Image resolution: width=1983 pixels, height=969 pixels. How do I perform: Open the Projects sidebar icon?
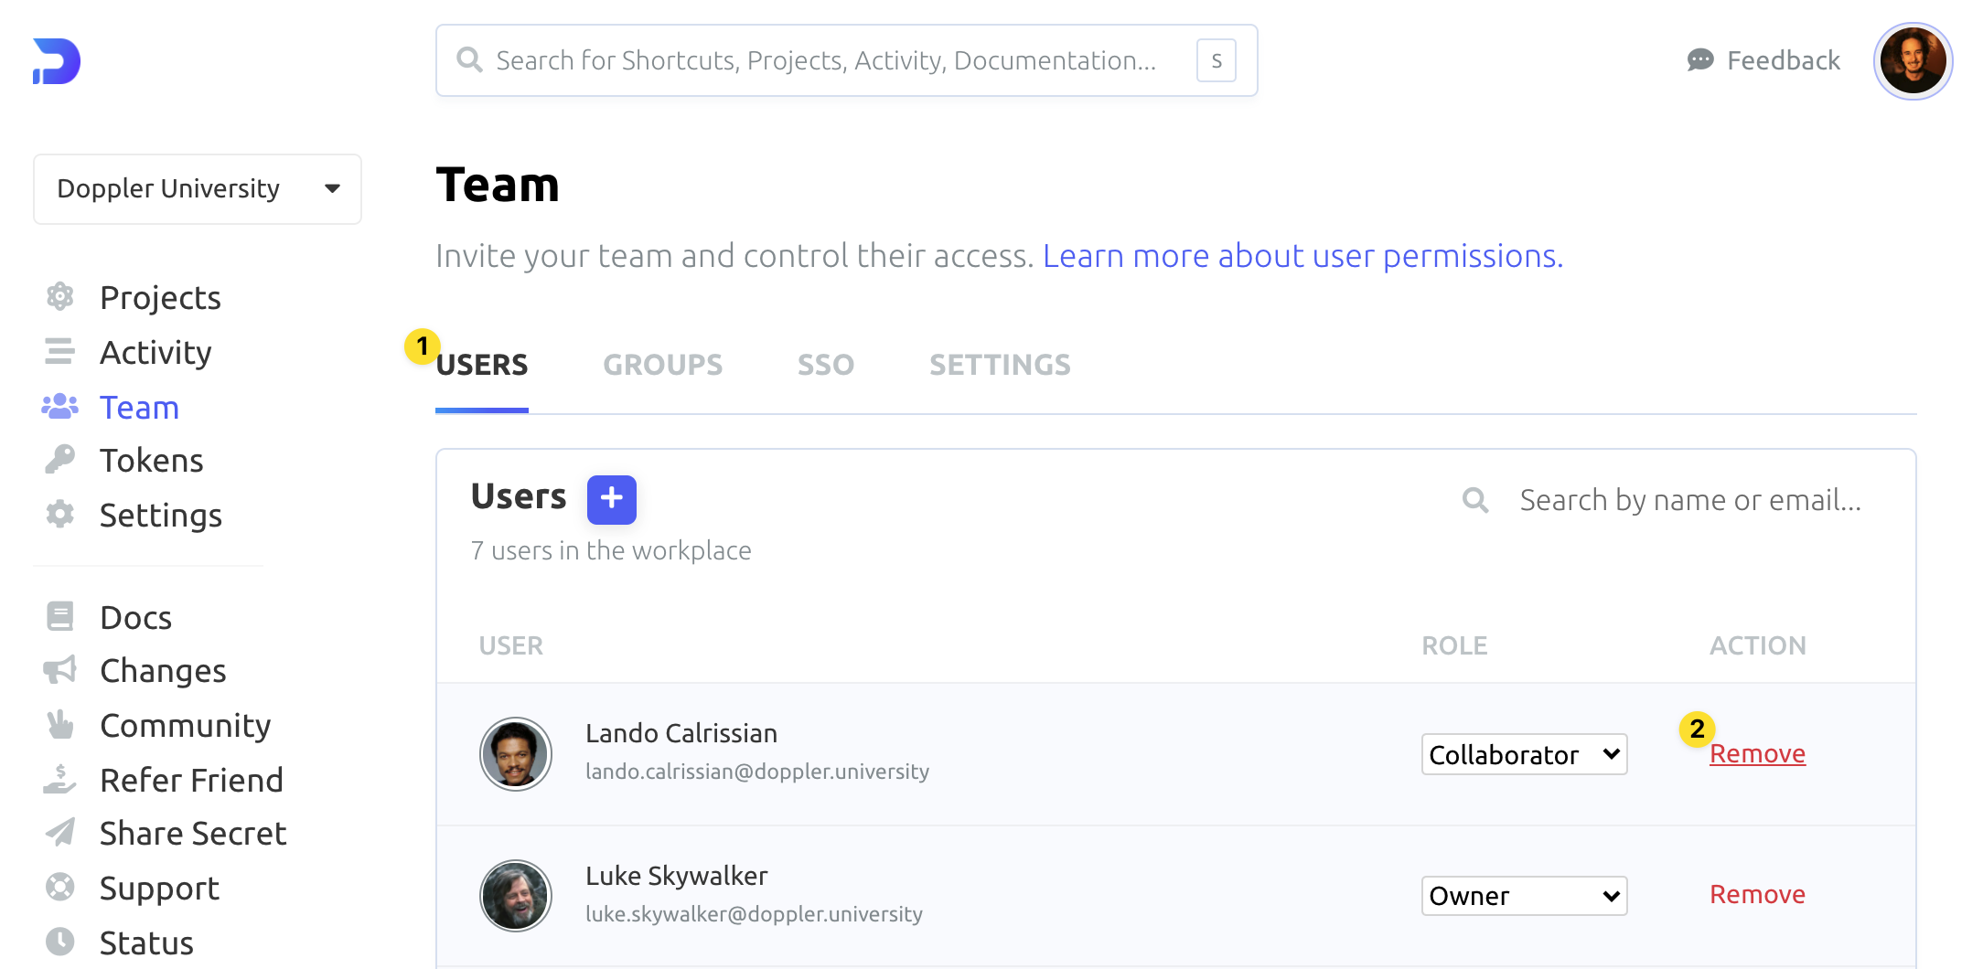point(60,297)
